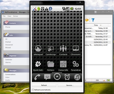The width and height of the screenshot is (114, 94).
Task: Click the Android debug status icon
Action: (39, 9)
